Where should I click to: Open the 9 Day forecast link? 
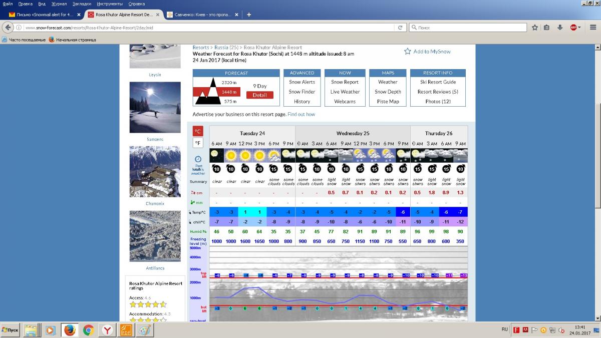260,86
